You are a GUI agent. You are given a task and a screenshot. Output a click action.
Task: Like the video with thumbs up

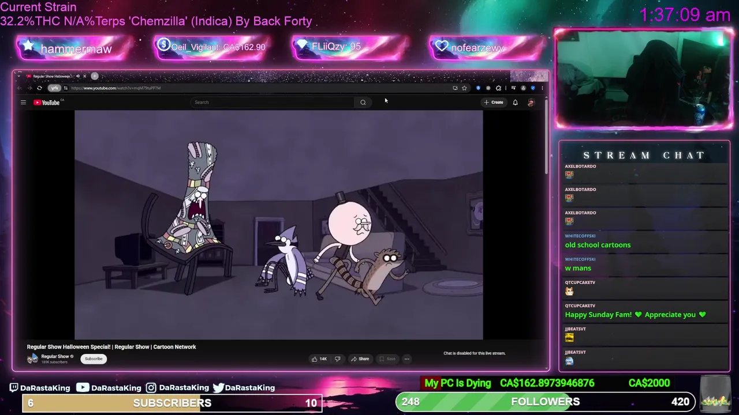point(319,359)
